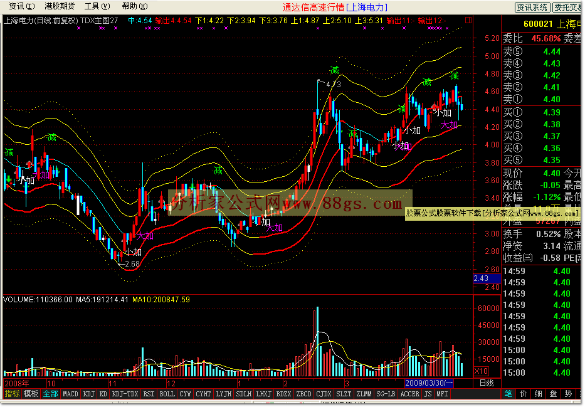This screenshot has height=407, width=585.
Task: Click the 委比 45.68% value
Action: 546,38
